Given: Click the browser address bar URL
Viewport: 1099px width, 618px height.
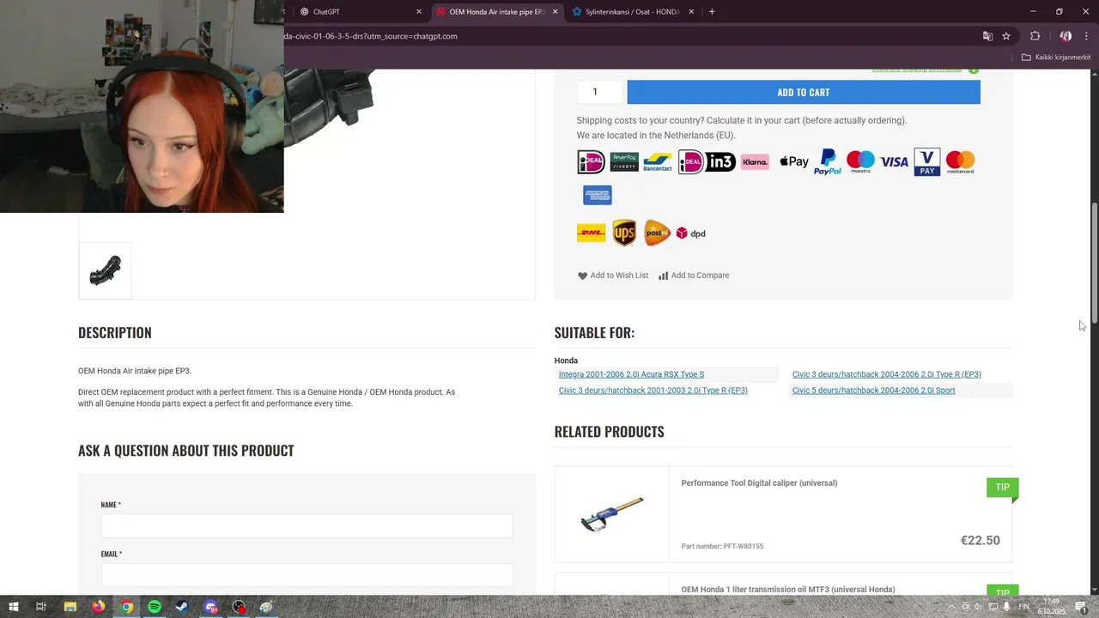Looking at the screenshot, I should (x=370, y=36).
